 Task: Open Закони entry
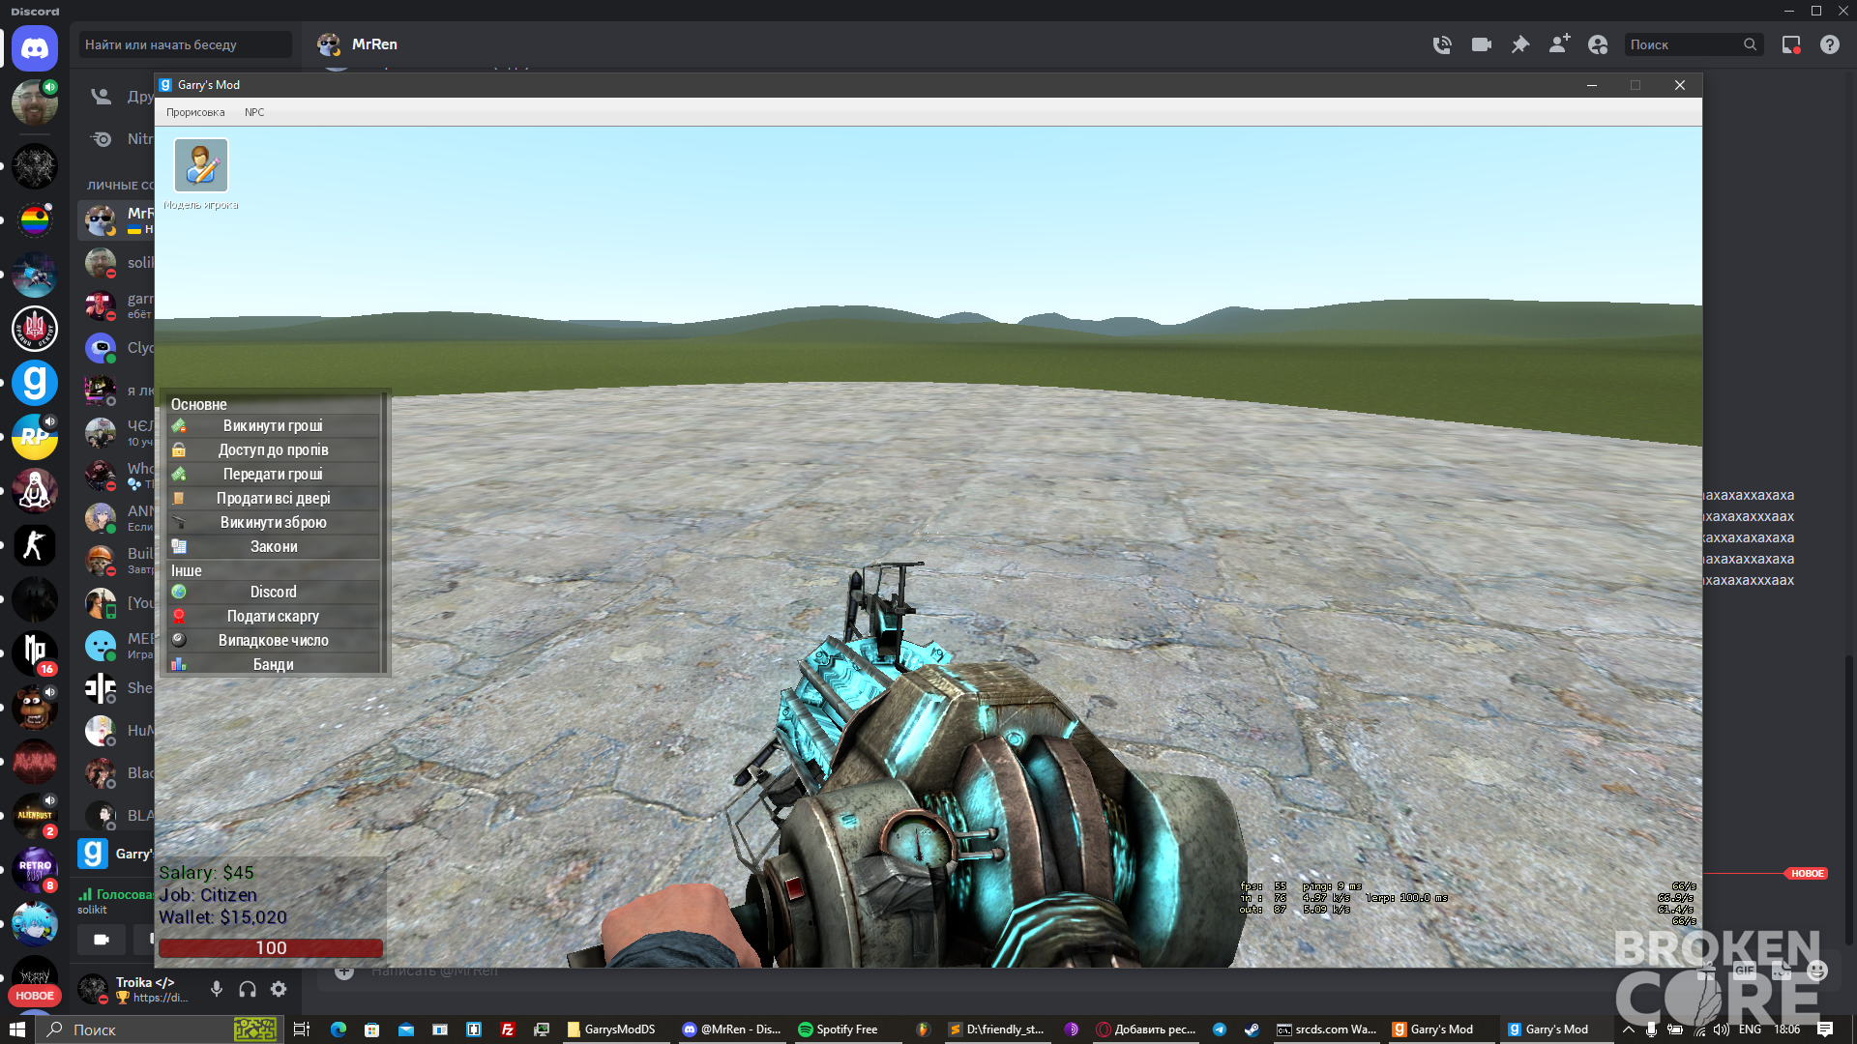coord(274,547)
